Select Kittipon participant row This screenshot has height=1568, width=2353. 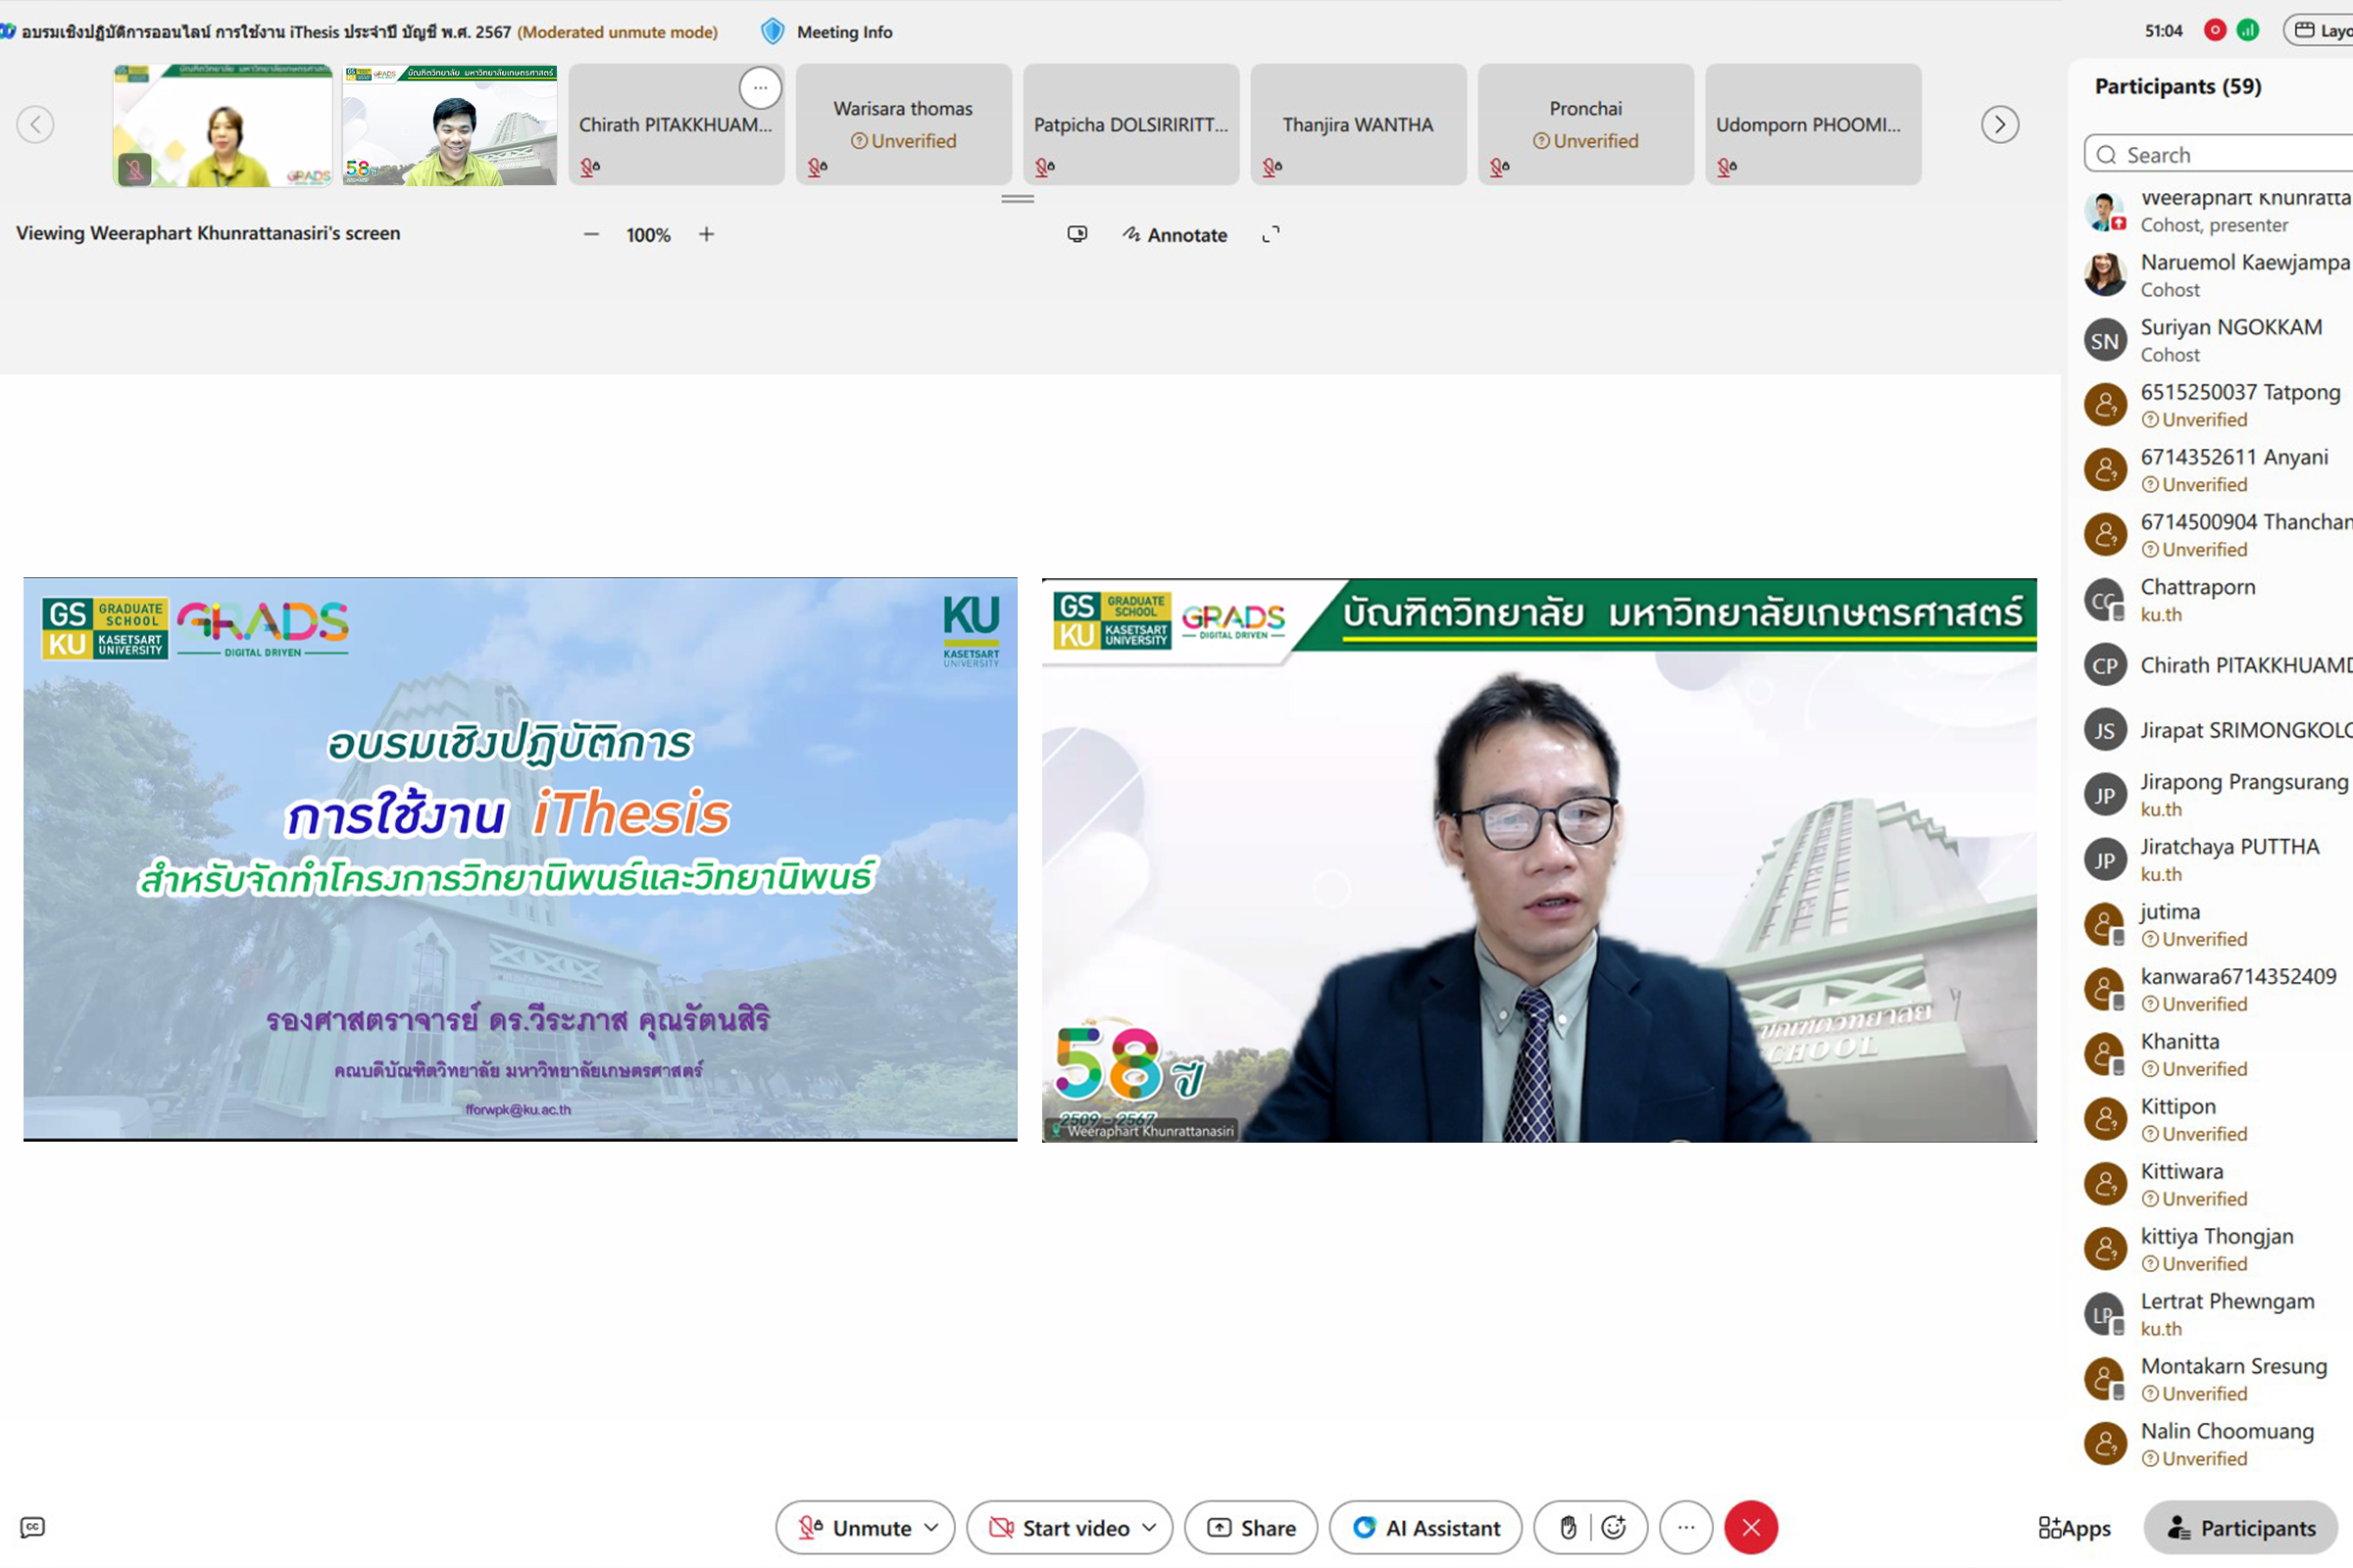coord(2219,1120)
